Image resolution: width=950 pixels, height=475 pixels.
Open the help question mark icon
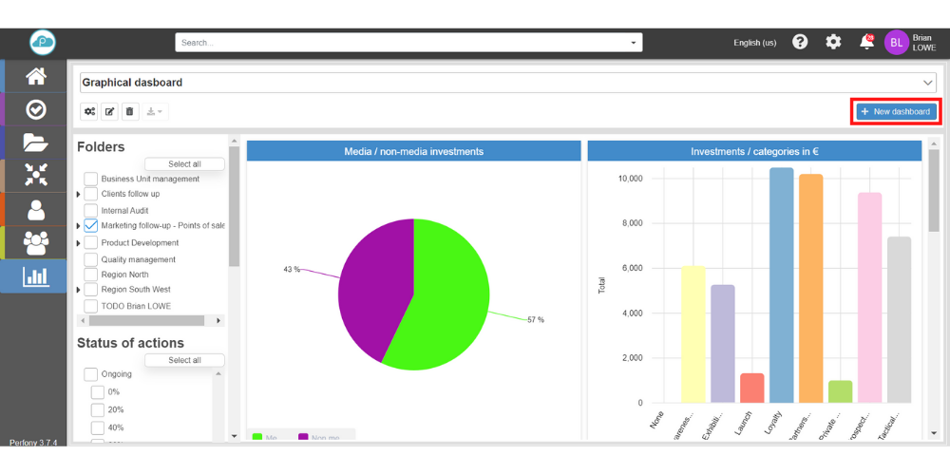(800, 42)
